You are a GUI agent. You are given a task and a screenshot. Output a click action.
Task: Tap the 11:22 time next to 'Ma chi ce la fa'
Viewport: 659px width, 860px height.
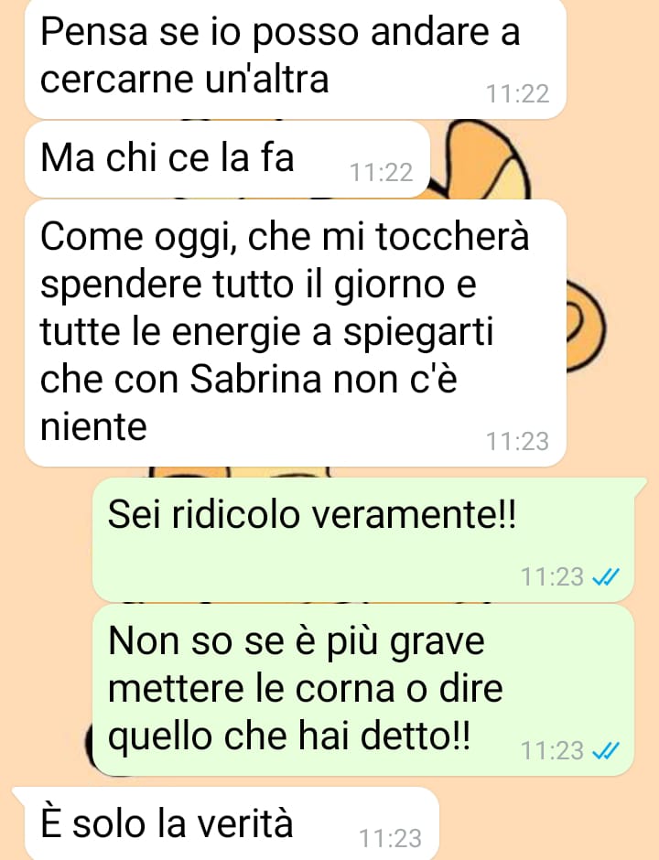[x=381, y=172]
